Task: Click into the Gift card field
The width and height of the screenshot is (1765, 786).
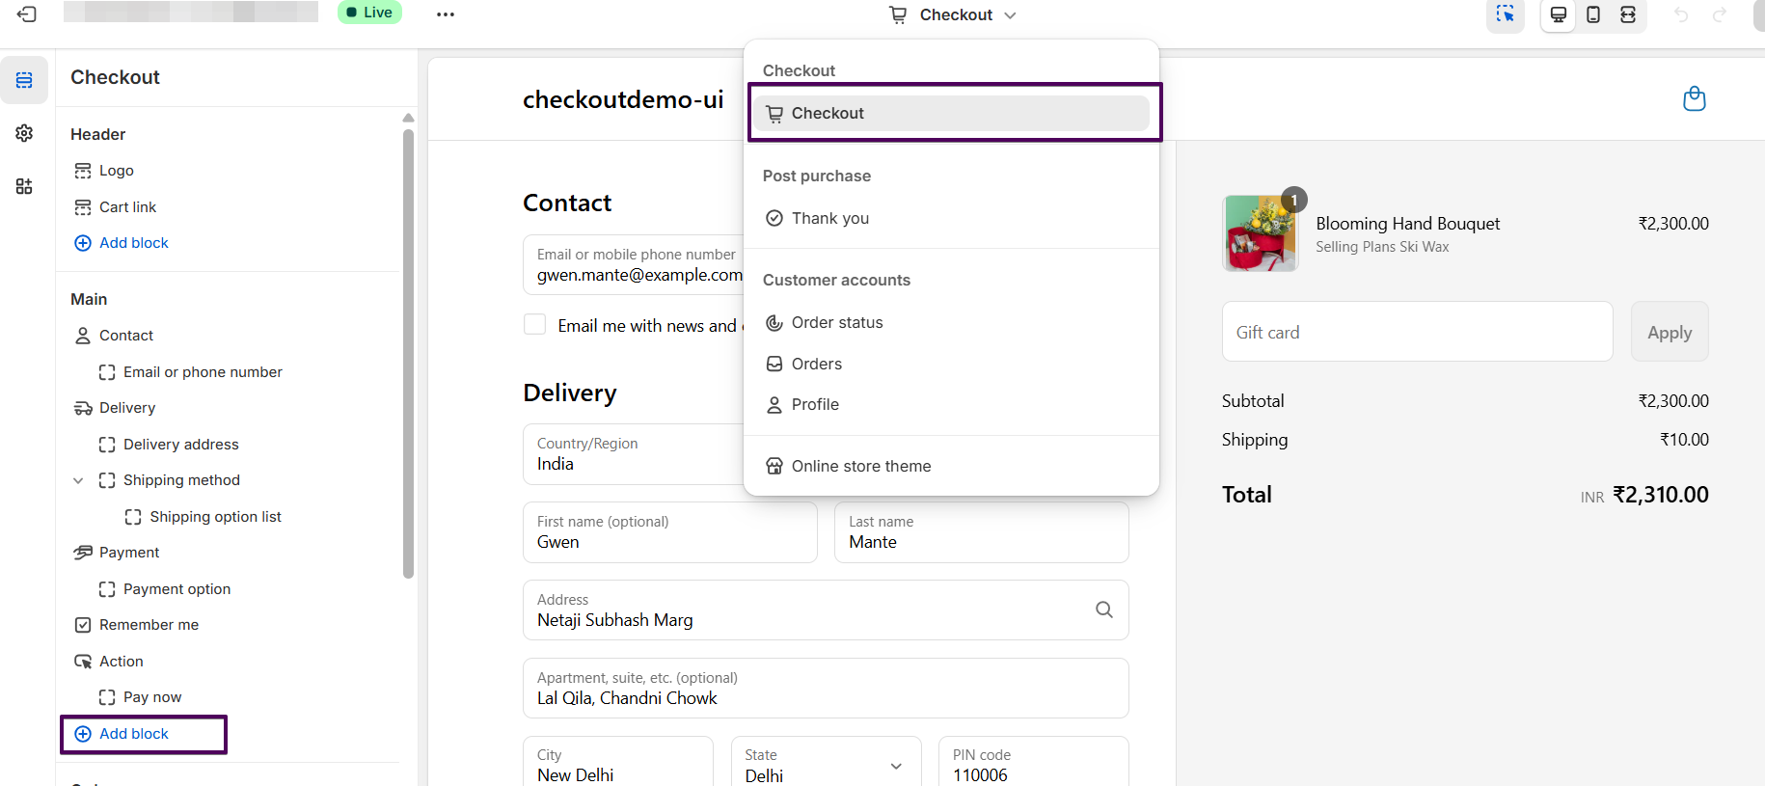Action: click(x=1417, y=332)
